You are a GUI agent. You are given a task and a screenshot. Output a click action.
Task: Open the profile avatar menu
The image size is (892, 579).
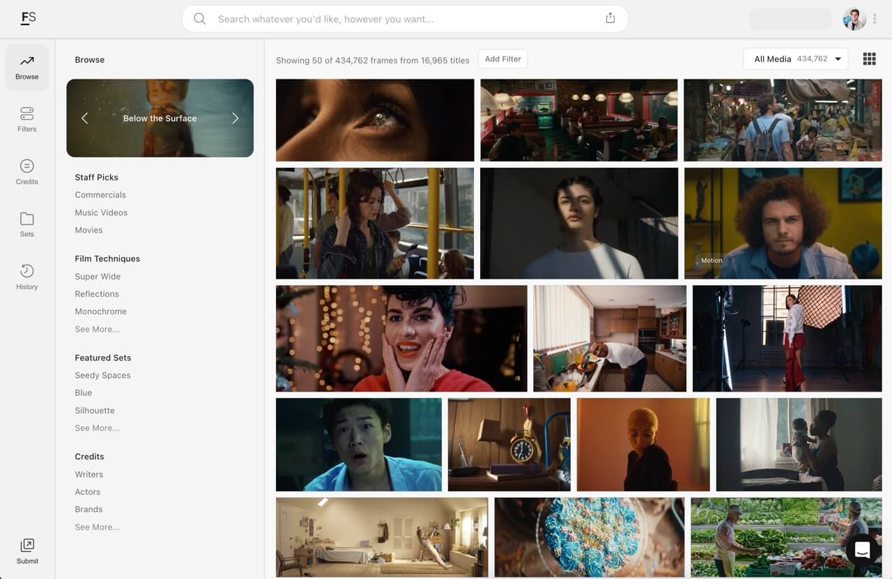(853, 18)
